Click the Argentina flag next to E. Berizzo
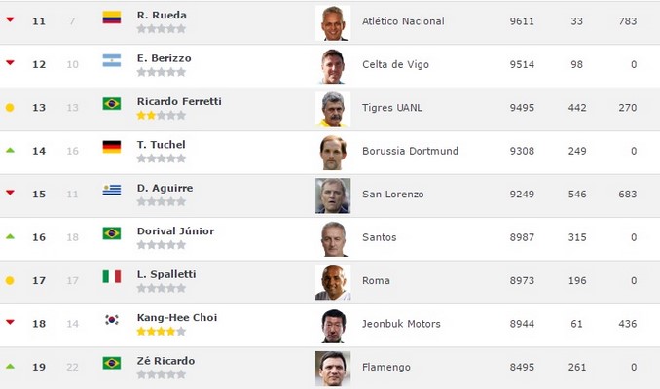The height and width of the screenshot is (389, 660). [111, 60]
